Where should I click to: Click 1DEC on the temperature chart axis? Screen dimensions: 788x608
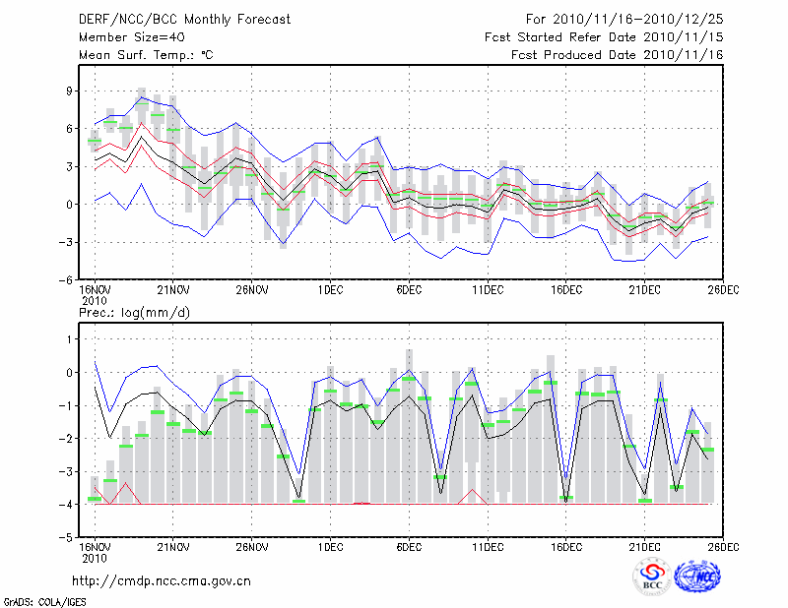coord(330,290)
